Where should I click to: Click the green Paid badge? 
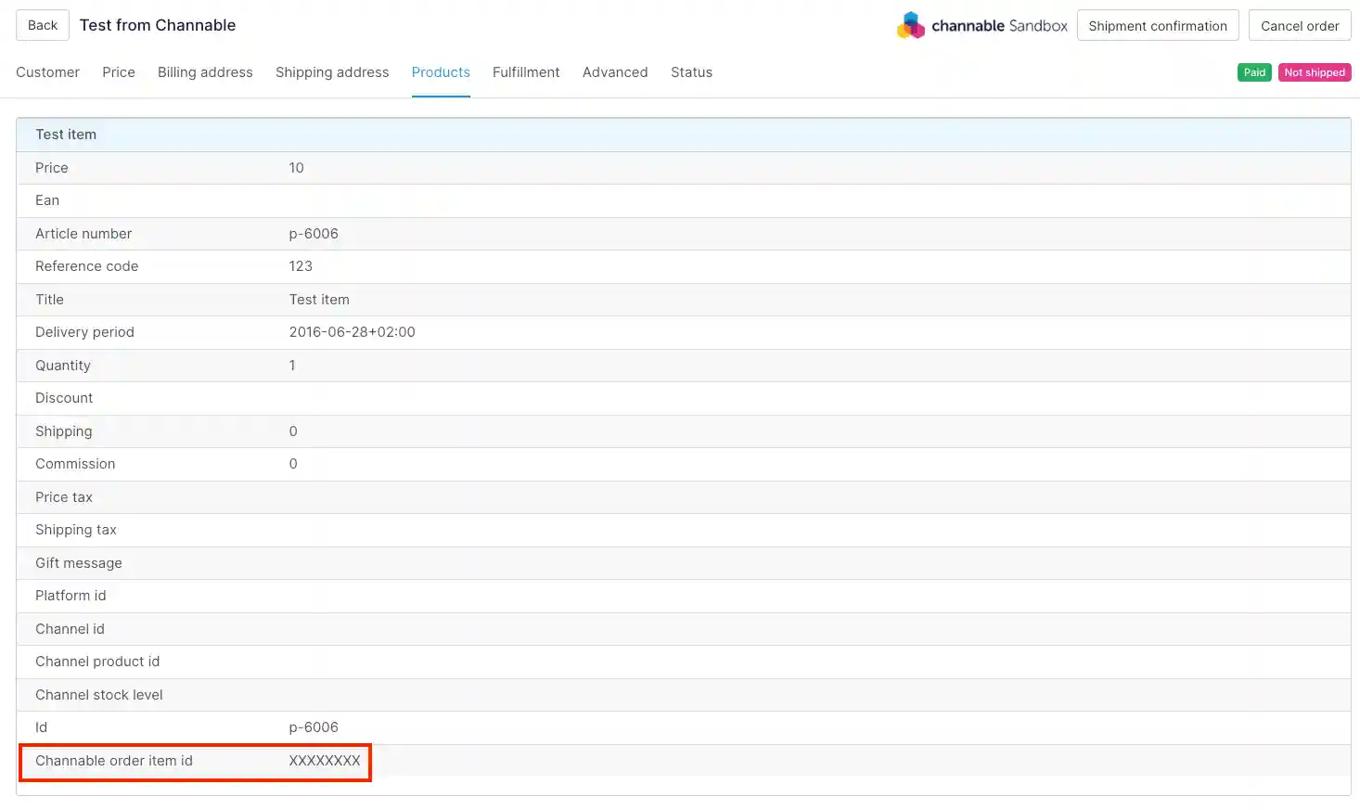pyautogui.click(x=1254, y=72)
